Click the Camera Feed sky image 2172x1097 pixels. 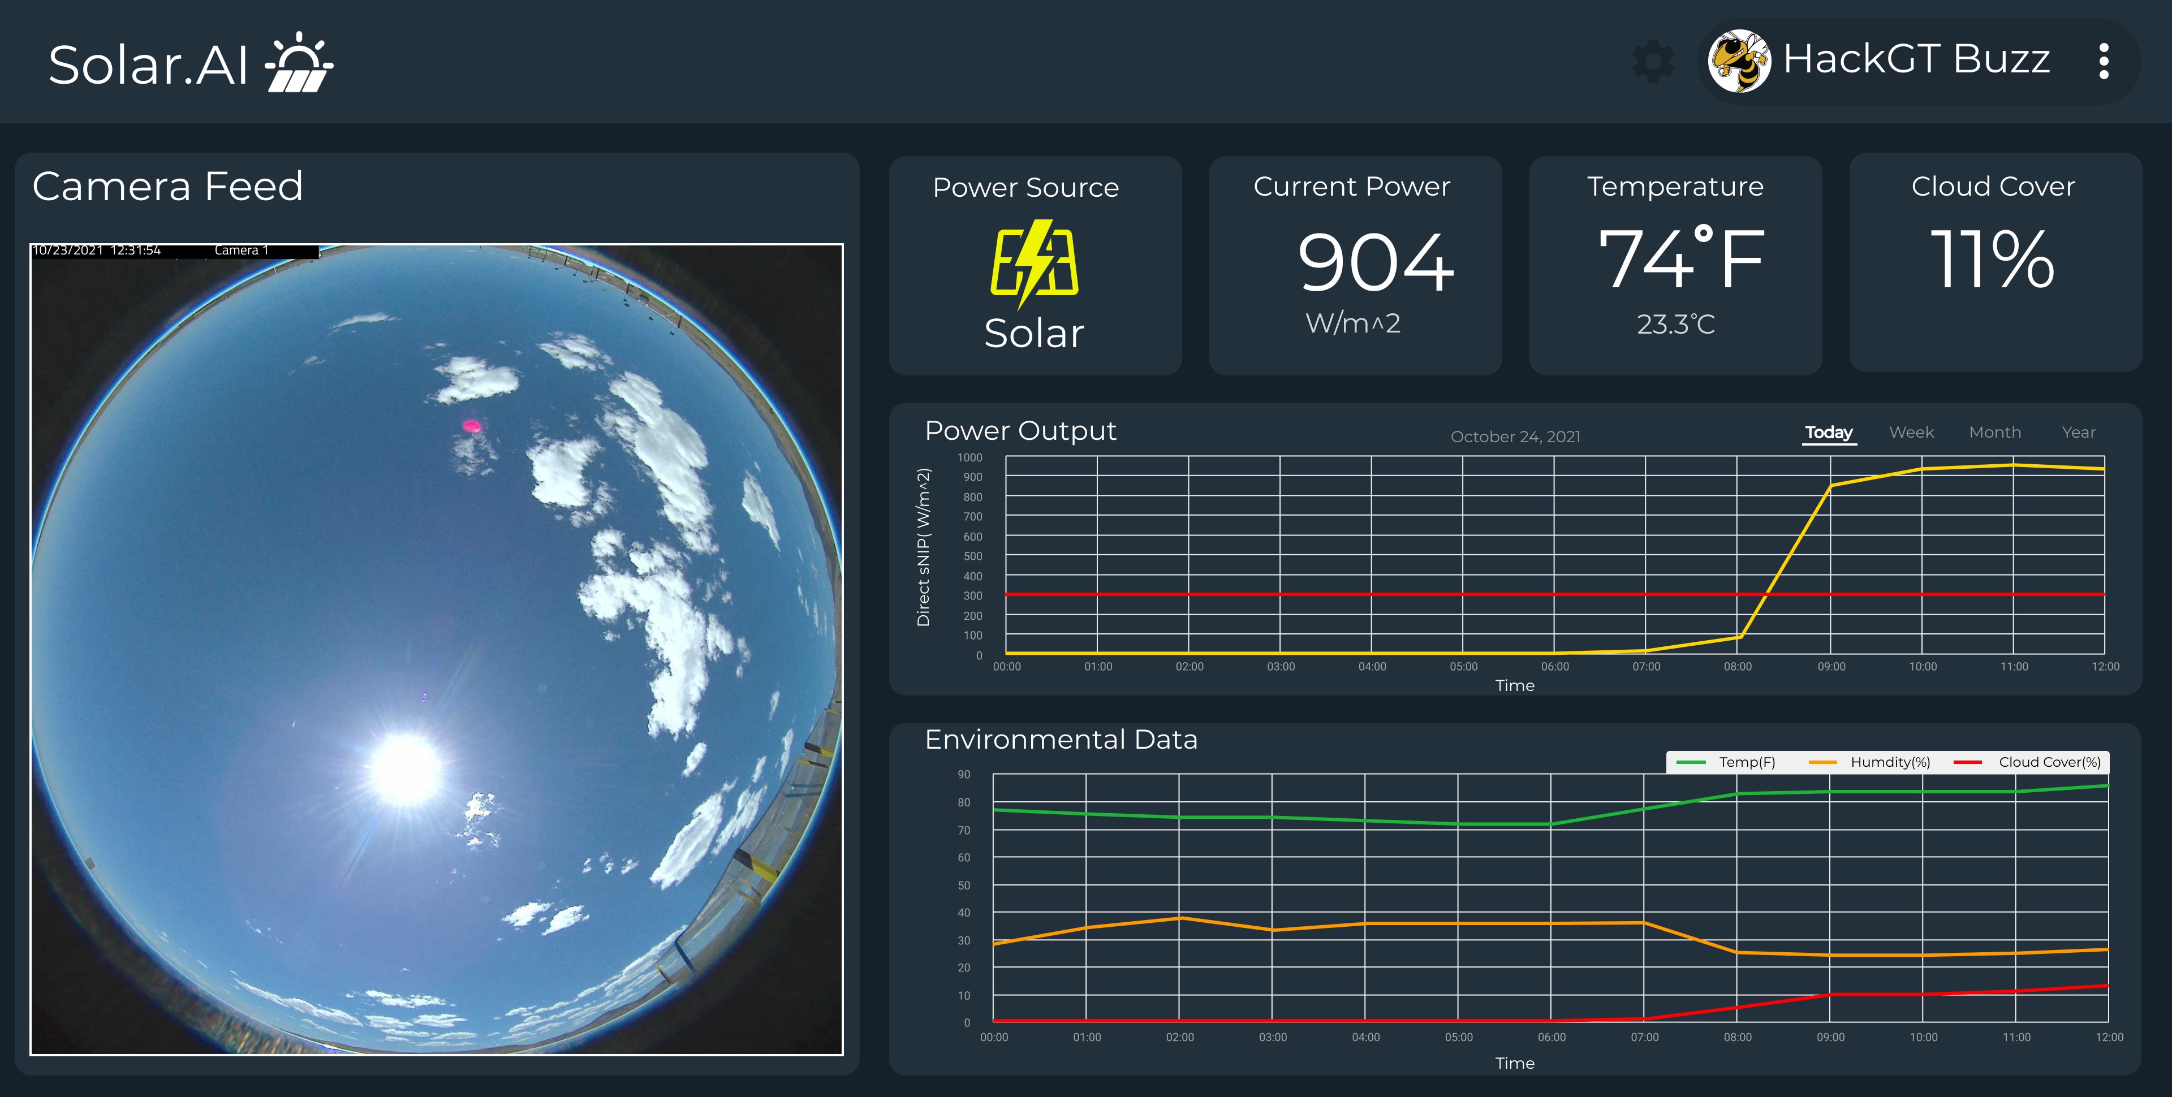[x=437, y=649]
